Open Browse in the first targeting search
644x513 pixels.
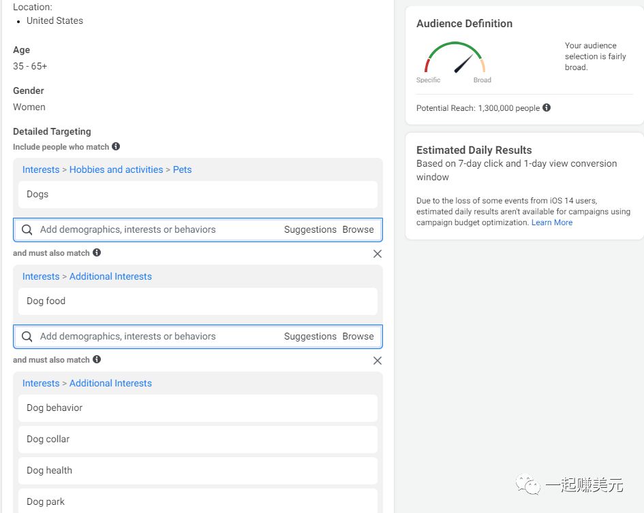358,230
